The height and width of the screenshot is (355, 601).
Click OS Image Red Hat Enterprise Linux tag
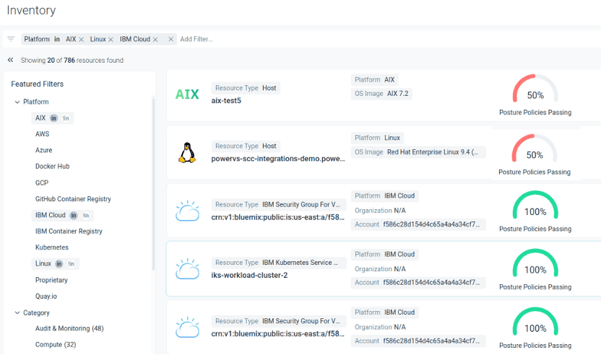418,152
